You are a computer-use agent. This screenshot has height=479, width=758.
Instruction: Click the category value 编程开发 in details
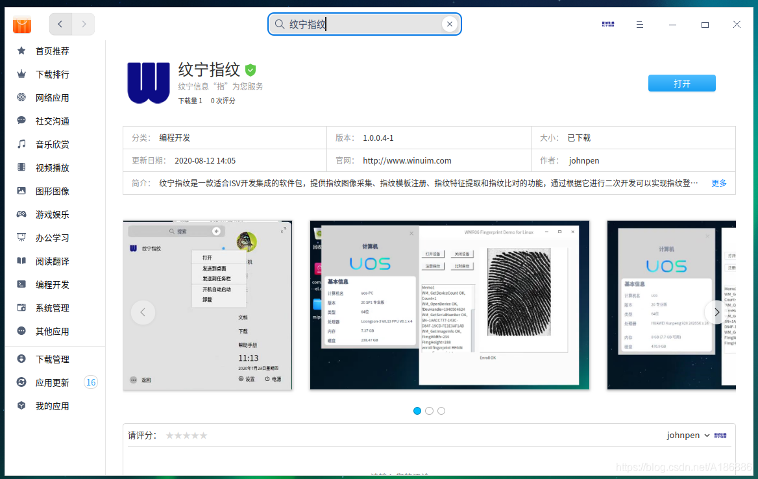(175, 138)
